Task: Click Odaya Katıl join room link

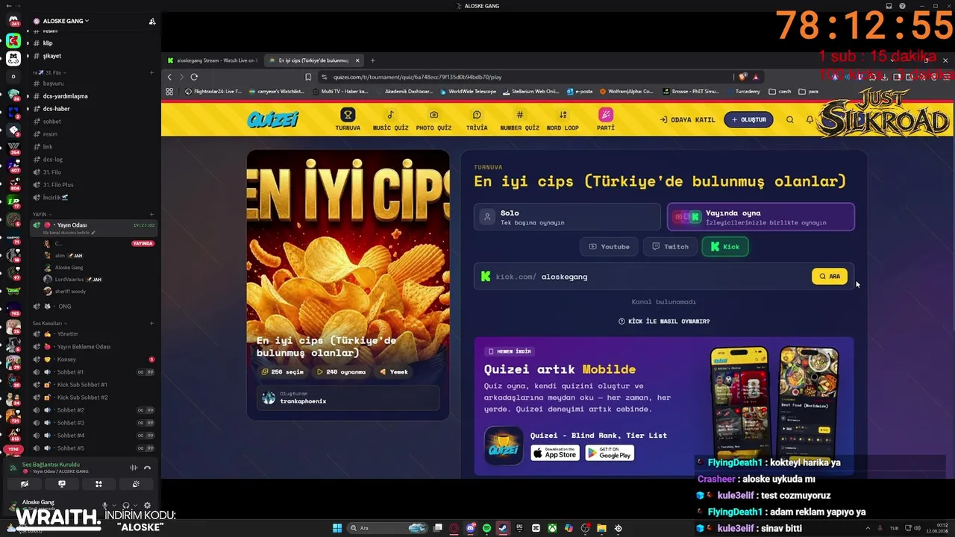Action: coord(687,119)
